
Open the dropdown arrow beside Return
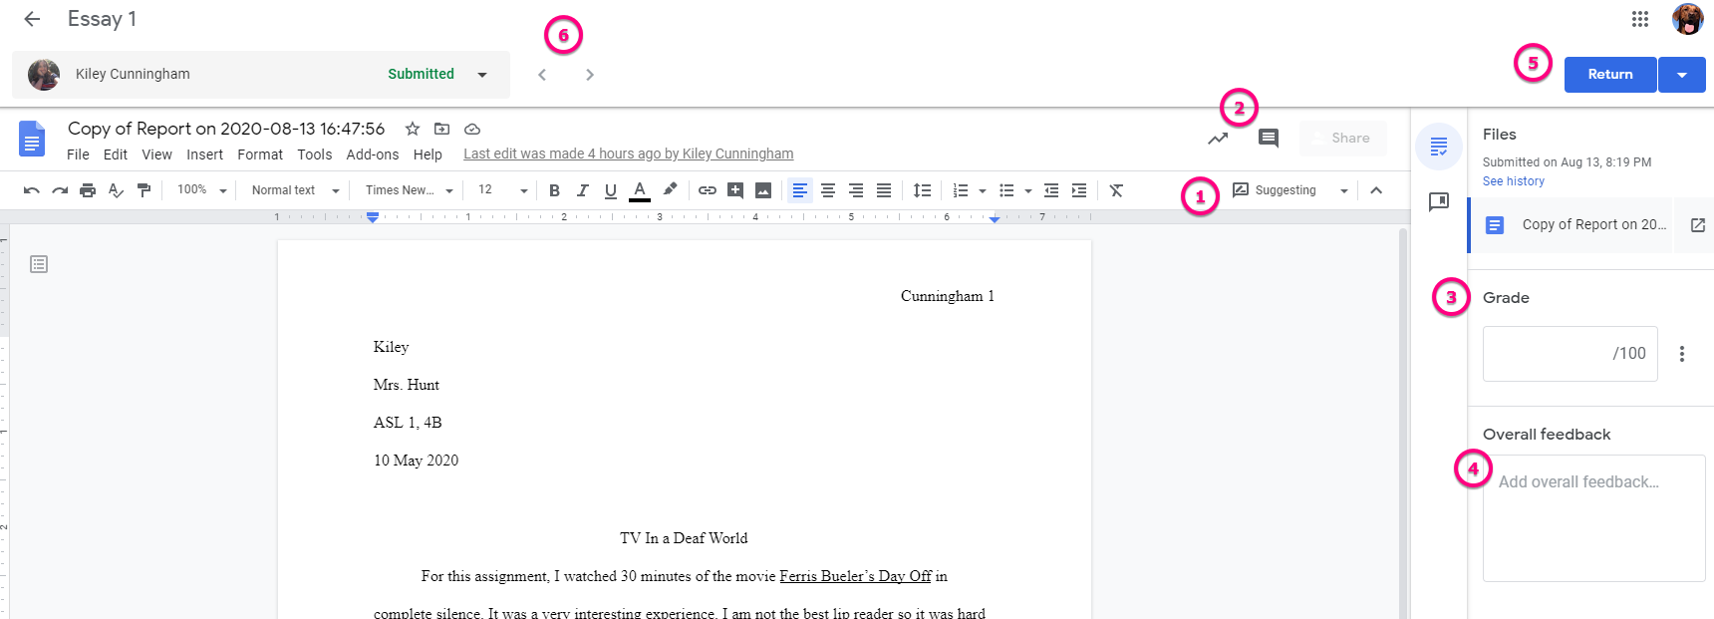pyautogui.click(x=1682, y=75)
